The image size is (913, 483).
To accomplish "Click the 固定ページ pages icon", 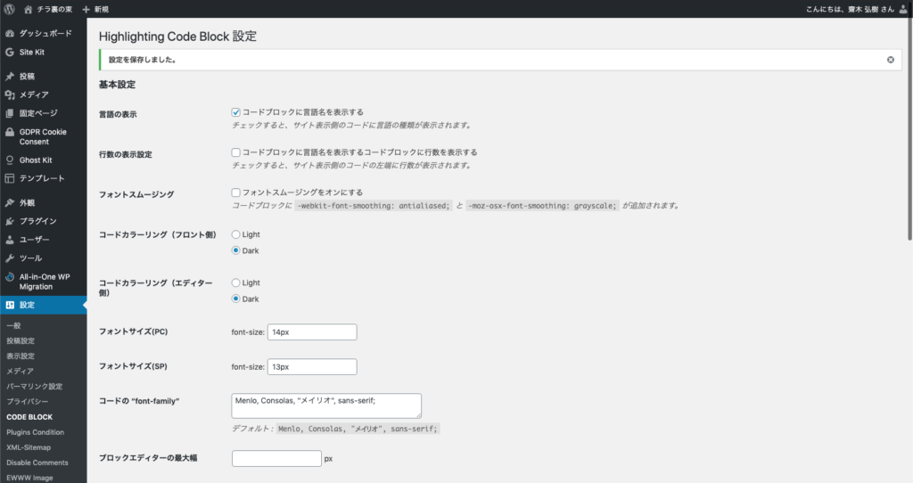I will pos(10,113).
